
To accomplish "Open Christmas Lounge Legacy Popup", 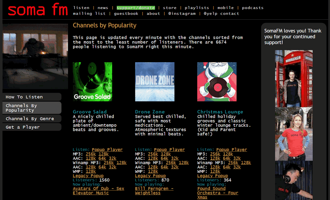I will click(x=212, y=176).
